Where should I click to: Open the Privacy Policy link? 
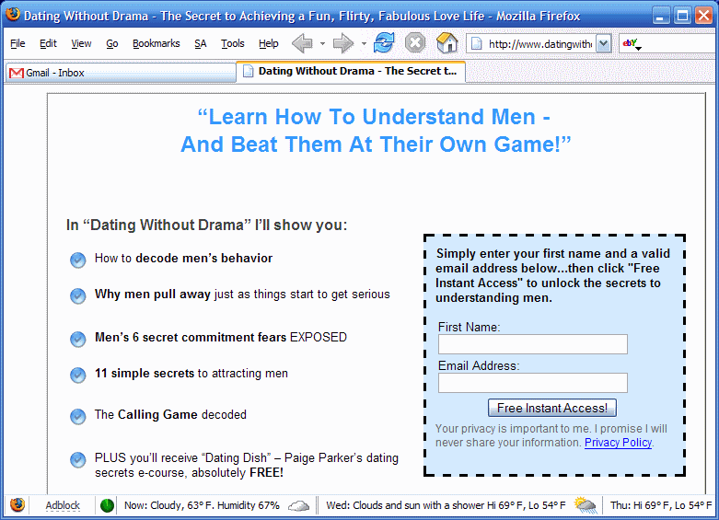pyautogui.click(x=618, y=443)
